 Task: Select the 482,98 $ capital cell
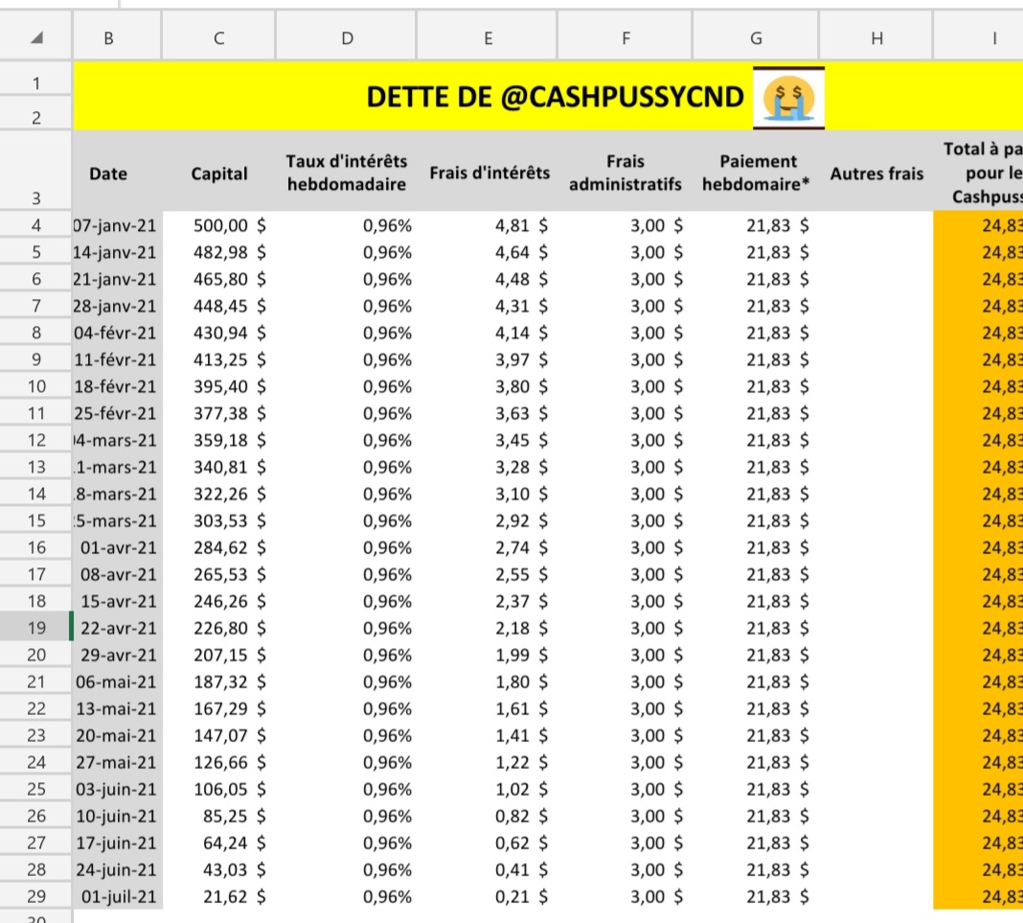point(219,252)
